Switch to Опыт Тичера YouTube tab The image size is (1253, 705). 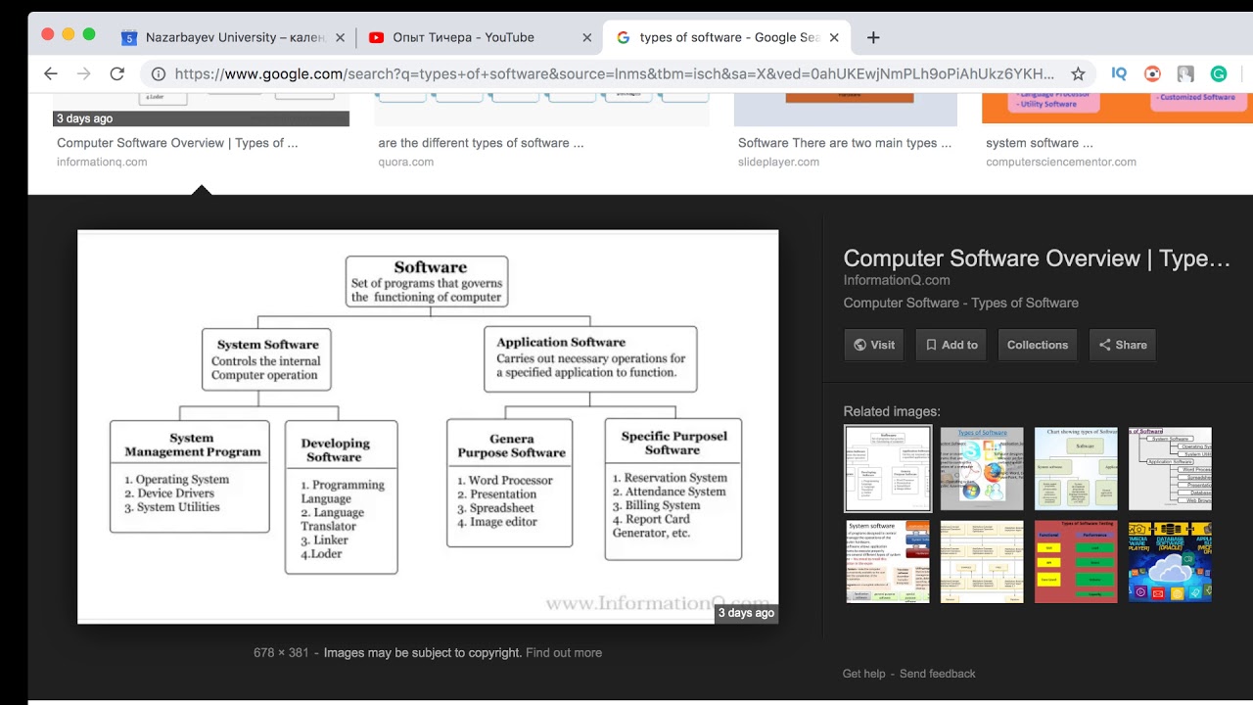[x=480, y=37]
